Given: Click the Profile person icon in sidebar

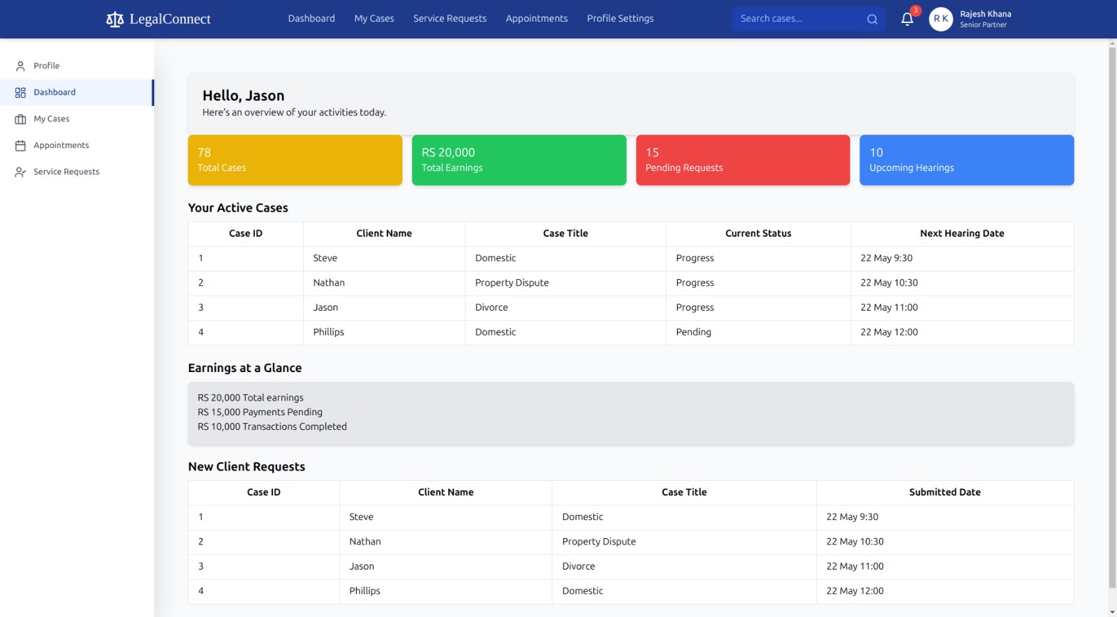Looking at the screenshot, I should coord(20,66).
